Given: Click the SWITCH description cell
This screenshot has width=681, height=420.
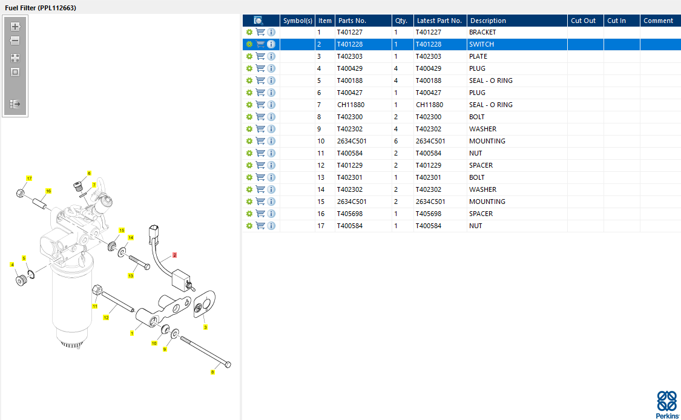Looking at the screenshot, I should 518,44.
